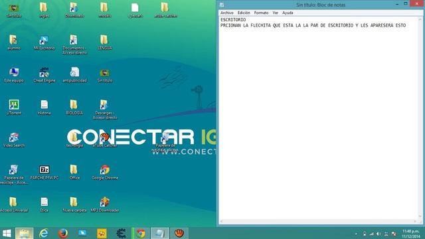Open the volume control in system tray
Screen dimensions: 425x239
(x=379, y=234)
